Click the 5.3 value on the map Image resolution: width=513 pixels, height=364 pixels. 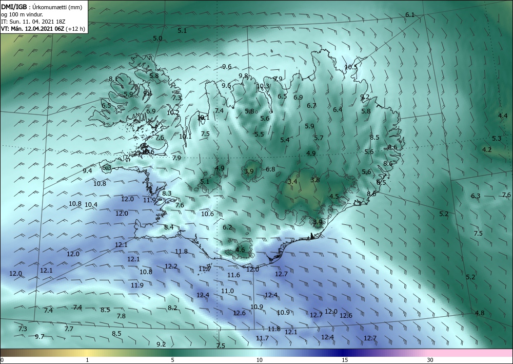tap(497, 139)
